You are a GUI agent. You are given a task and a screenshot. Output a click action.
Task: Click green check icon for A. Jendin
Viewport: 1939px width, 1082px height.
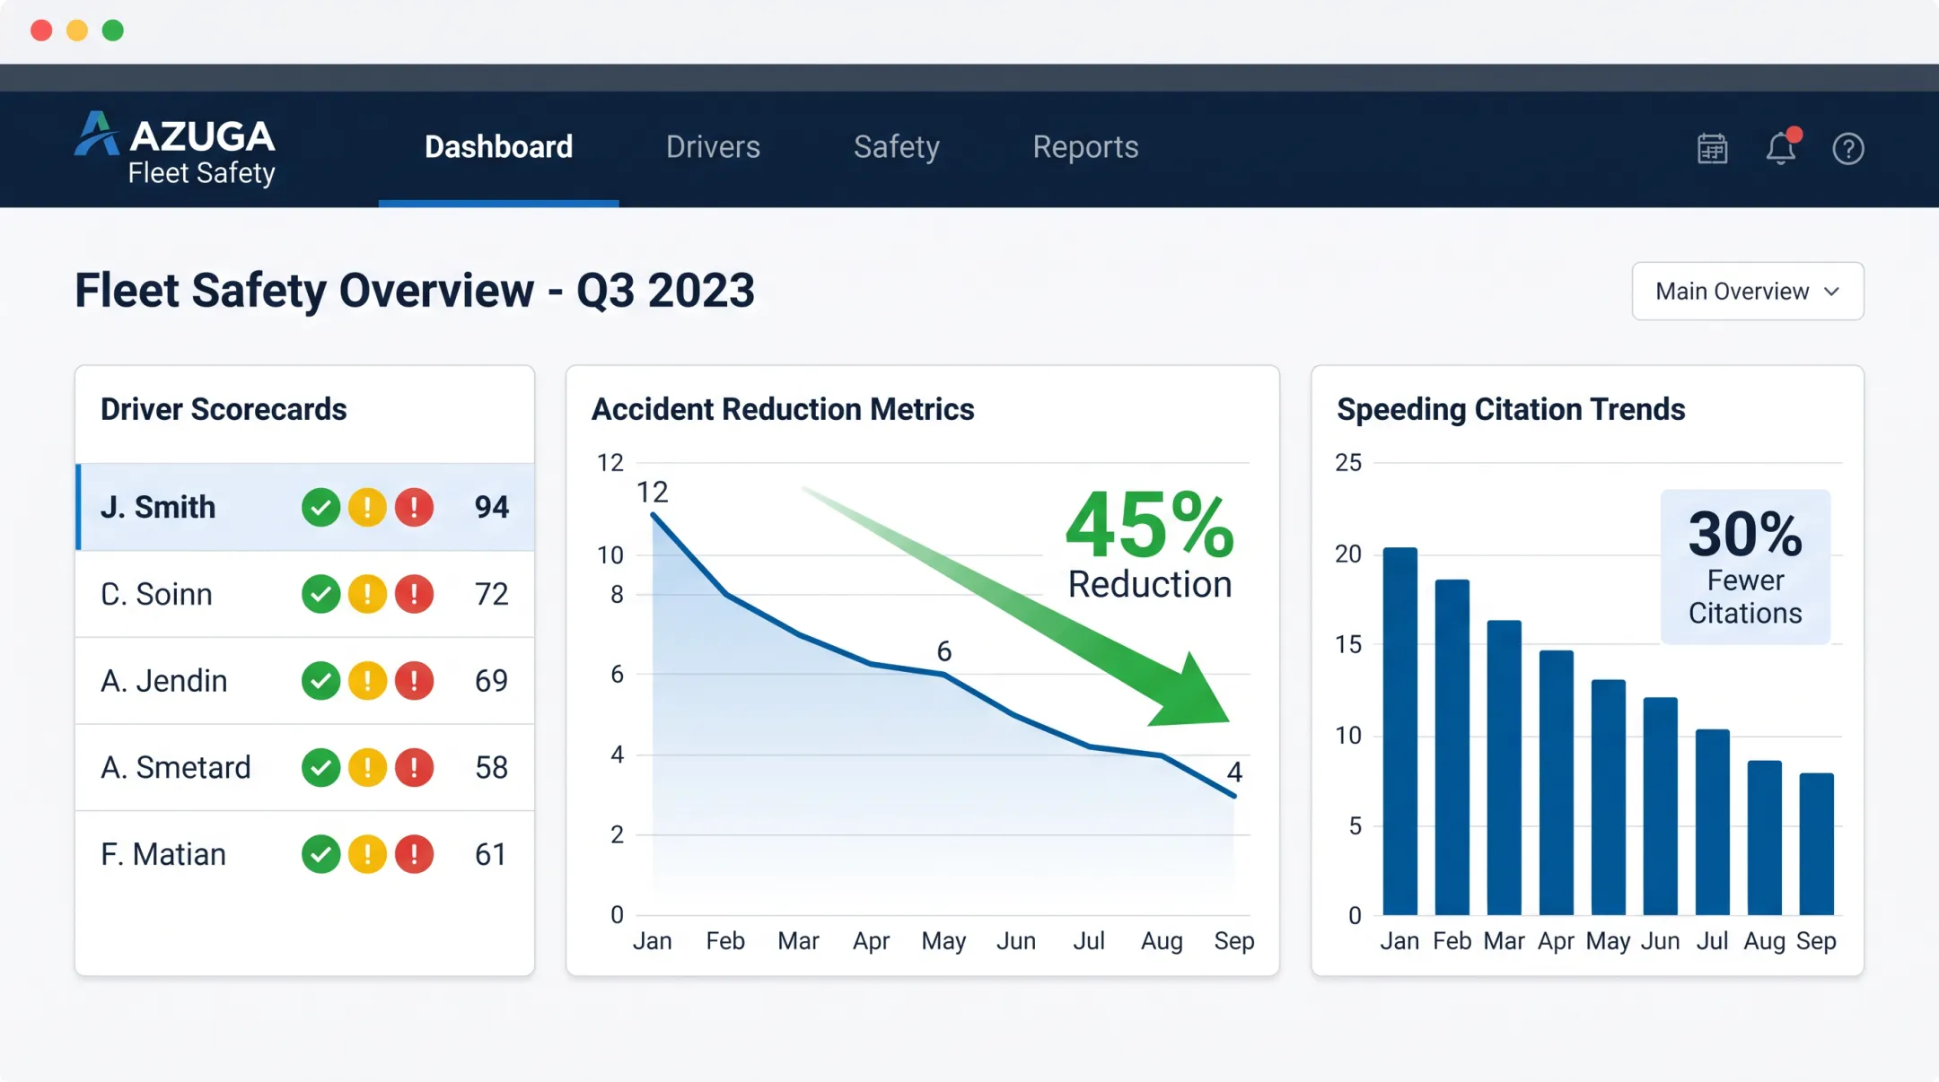[320, 680]
